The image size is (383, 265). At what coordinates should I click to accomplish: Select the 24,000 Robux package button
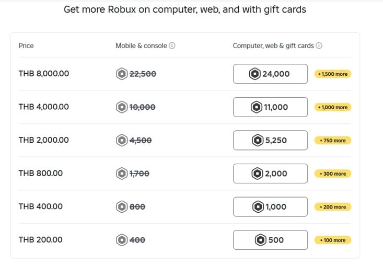[270, 74]
